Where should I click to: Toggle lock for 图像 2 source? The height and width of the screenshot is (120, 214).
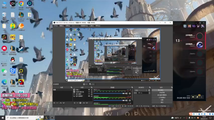click(x=91, y=90)
